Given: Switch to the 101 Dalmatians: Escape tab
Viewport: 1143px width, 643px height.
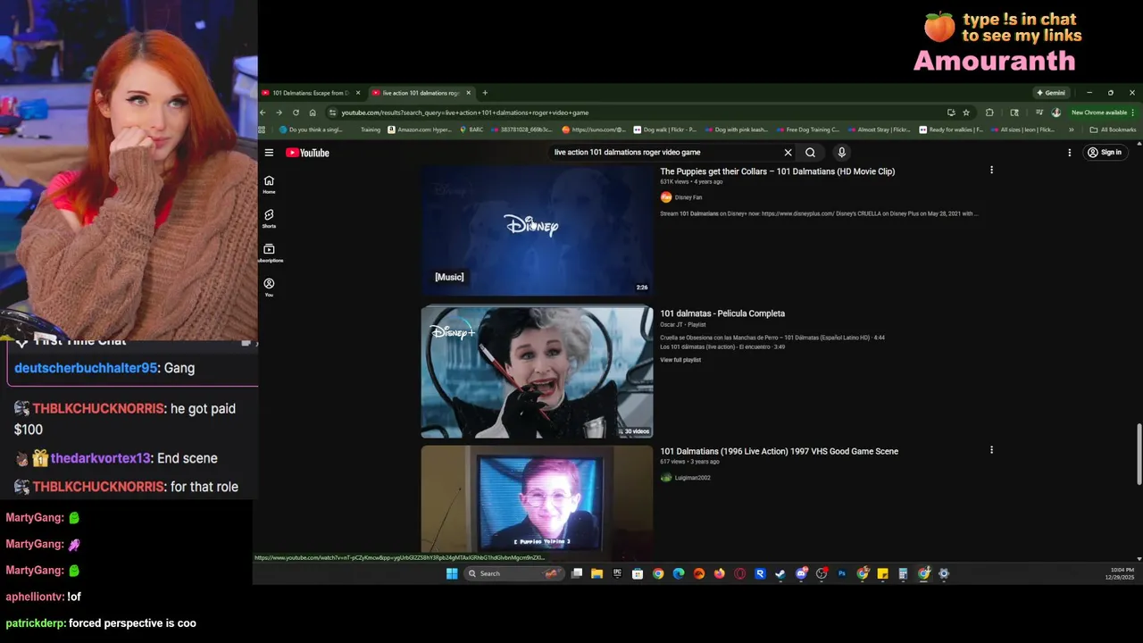Looking at the screenshot, I should click(x=310, y=93).
